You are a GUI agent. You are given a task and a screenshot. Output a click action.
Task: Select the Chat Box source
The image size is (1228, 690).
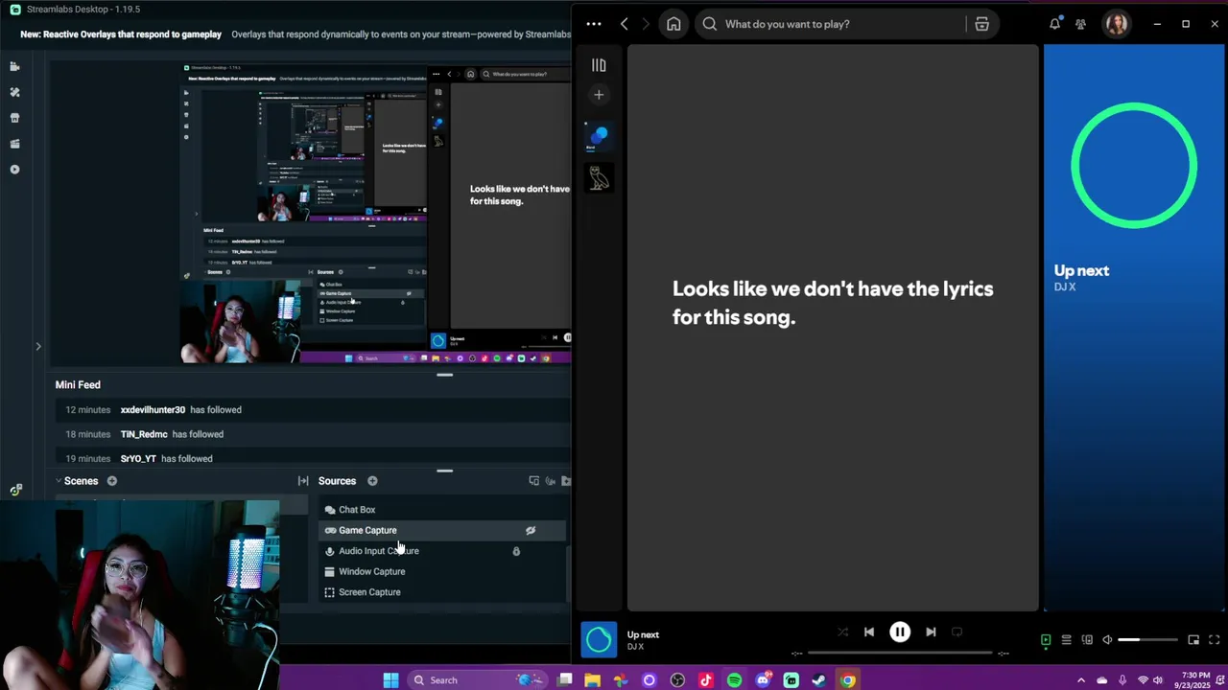pyautogui.click(x=442, y=510)
